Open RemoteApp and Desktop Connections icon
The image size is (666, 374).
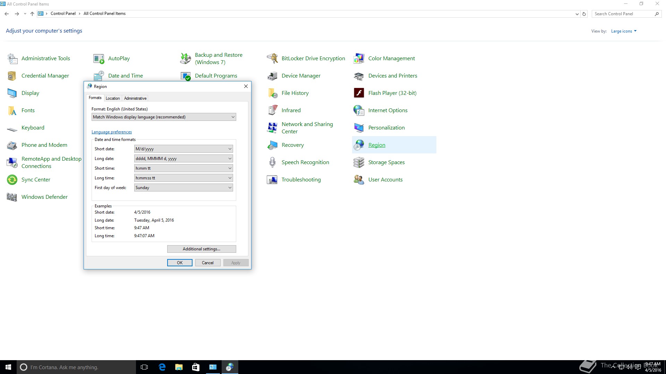[x=12, y=162]
